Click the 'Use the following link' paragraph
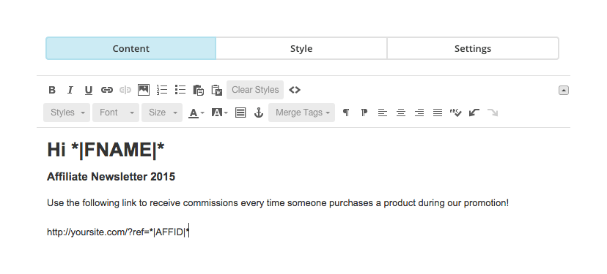The height and width of the screenshot is (274, 607). click(x=278, y=202)
